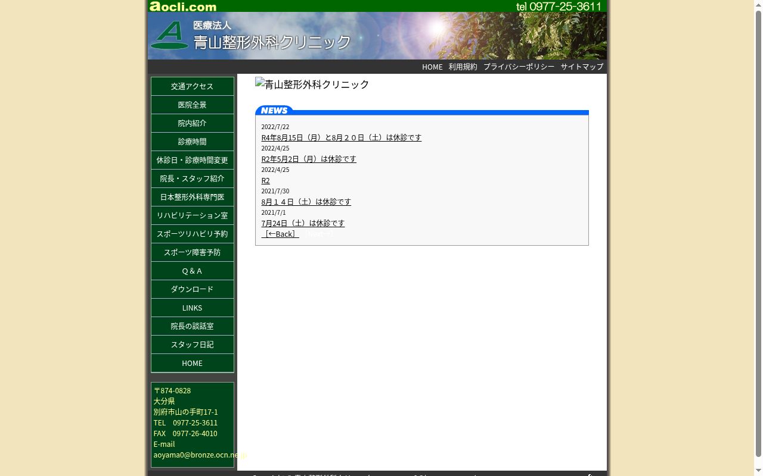The height and width of the screenshot is (476, 763).
Task: Open プライバシーポリシー in the top navigation
Action: pyautogui.click(x=519, y=67)
